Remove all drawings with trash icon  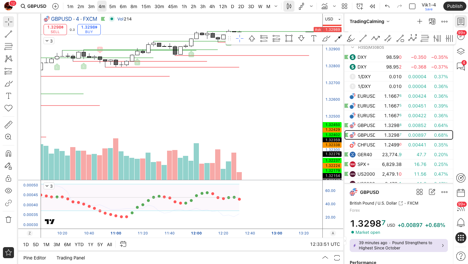click(8, 220)
